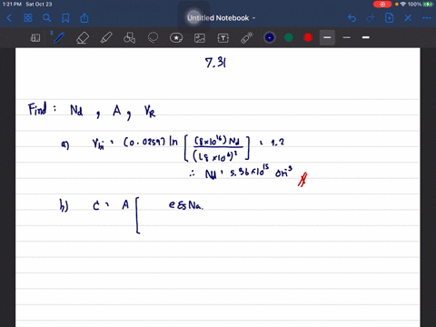The width and height of the screenshot is (436, 327).
Task: Select the Pen tool
Action: point(58,38)
